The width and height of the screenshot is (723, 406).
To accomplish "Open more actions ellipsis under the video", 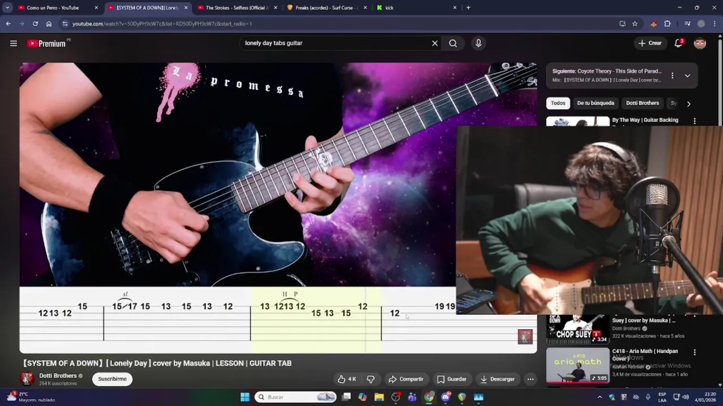I will [530, 379].
